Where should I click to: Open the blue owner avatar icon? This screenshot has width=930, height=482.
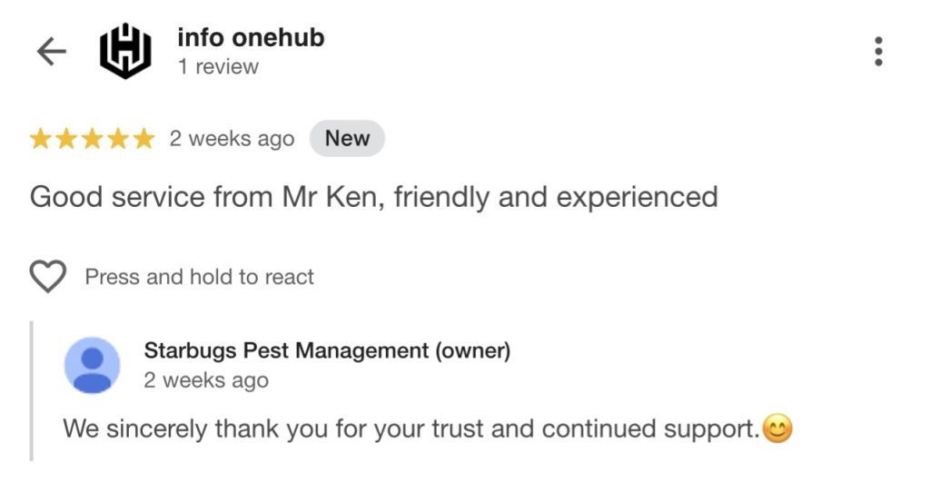(x=92, y=365)
